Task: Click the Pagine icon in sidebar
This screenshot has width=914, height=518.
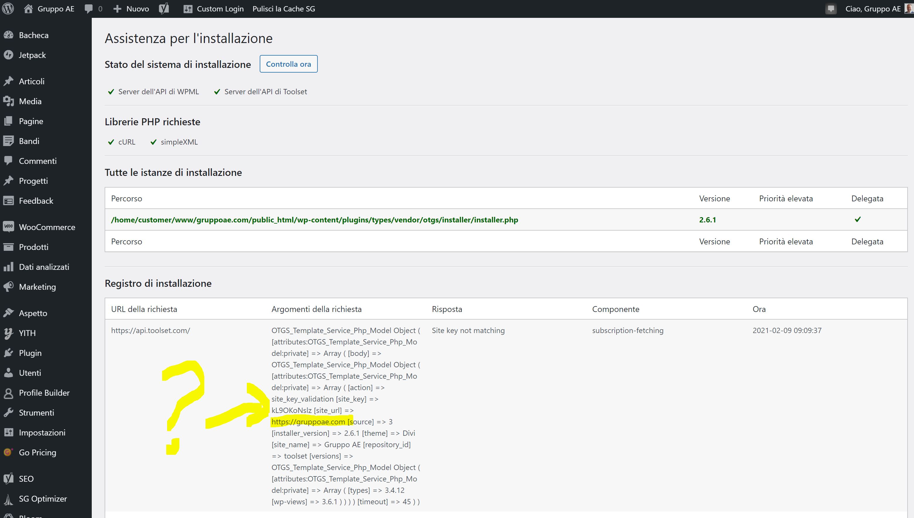Action: click(x=9, y=121)
